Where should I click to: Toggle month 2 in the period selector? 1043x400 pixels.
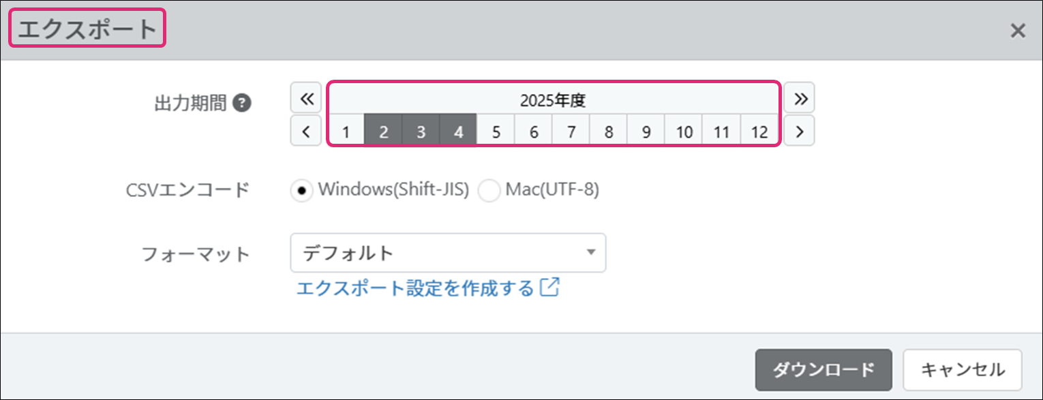coord(384,132)
